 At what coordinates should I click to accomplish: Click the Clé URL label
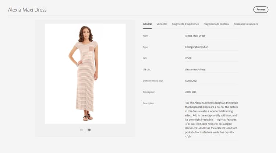(147, 70)
